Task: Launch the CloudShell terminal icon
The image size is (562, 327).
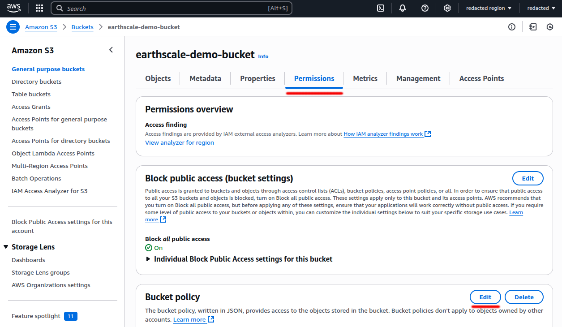Action: click(x=381, y=8)
